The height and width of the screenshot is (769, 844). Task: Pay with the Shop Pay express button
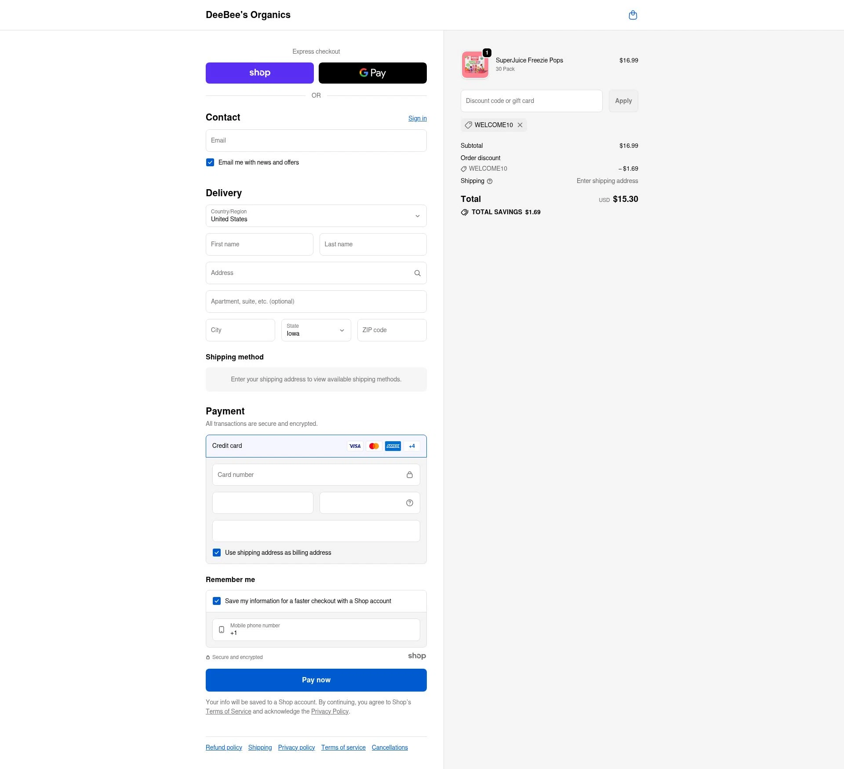tap(259, 73)
